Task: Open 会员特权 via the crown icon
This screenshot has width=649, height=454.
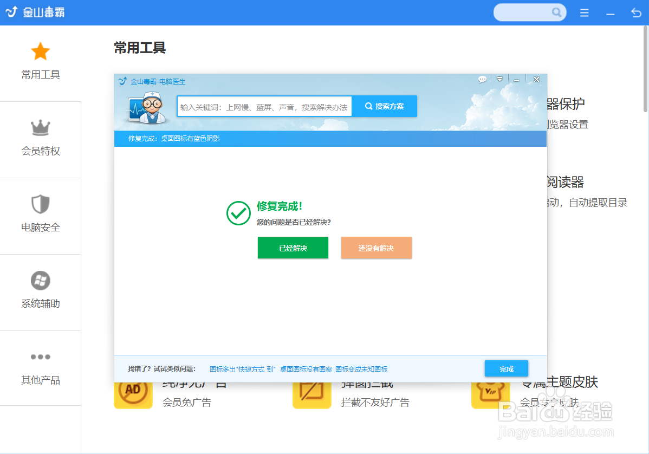Action: [41, 127]
